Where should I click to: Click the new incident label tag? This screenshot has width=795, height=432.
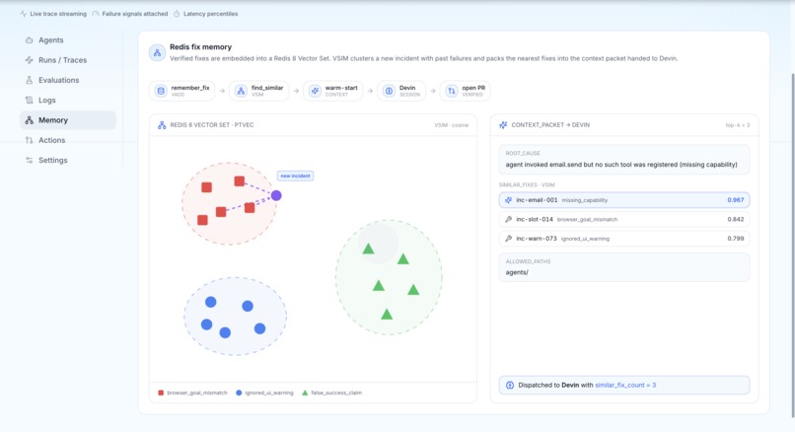[295, 176]
